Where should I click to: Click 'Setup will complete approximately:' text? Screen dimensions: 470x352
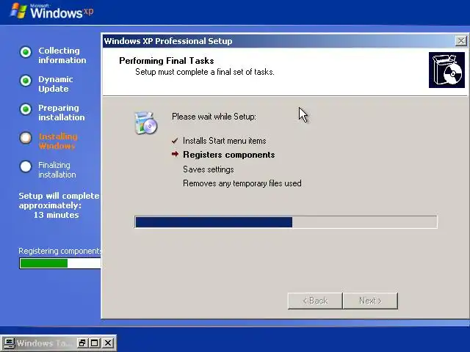(x=59, y=200)
